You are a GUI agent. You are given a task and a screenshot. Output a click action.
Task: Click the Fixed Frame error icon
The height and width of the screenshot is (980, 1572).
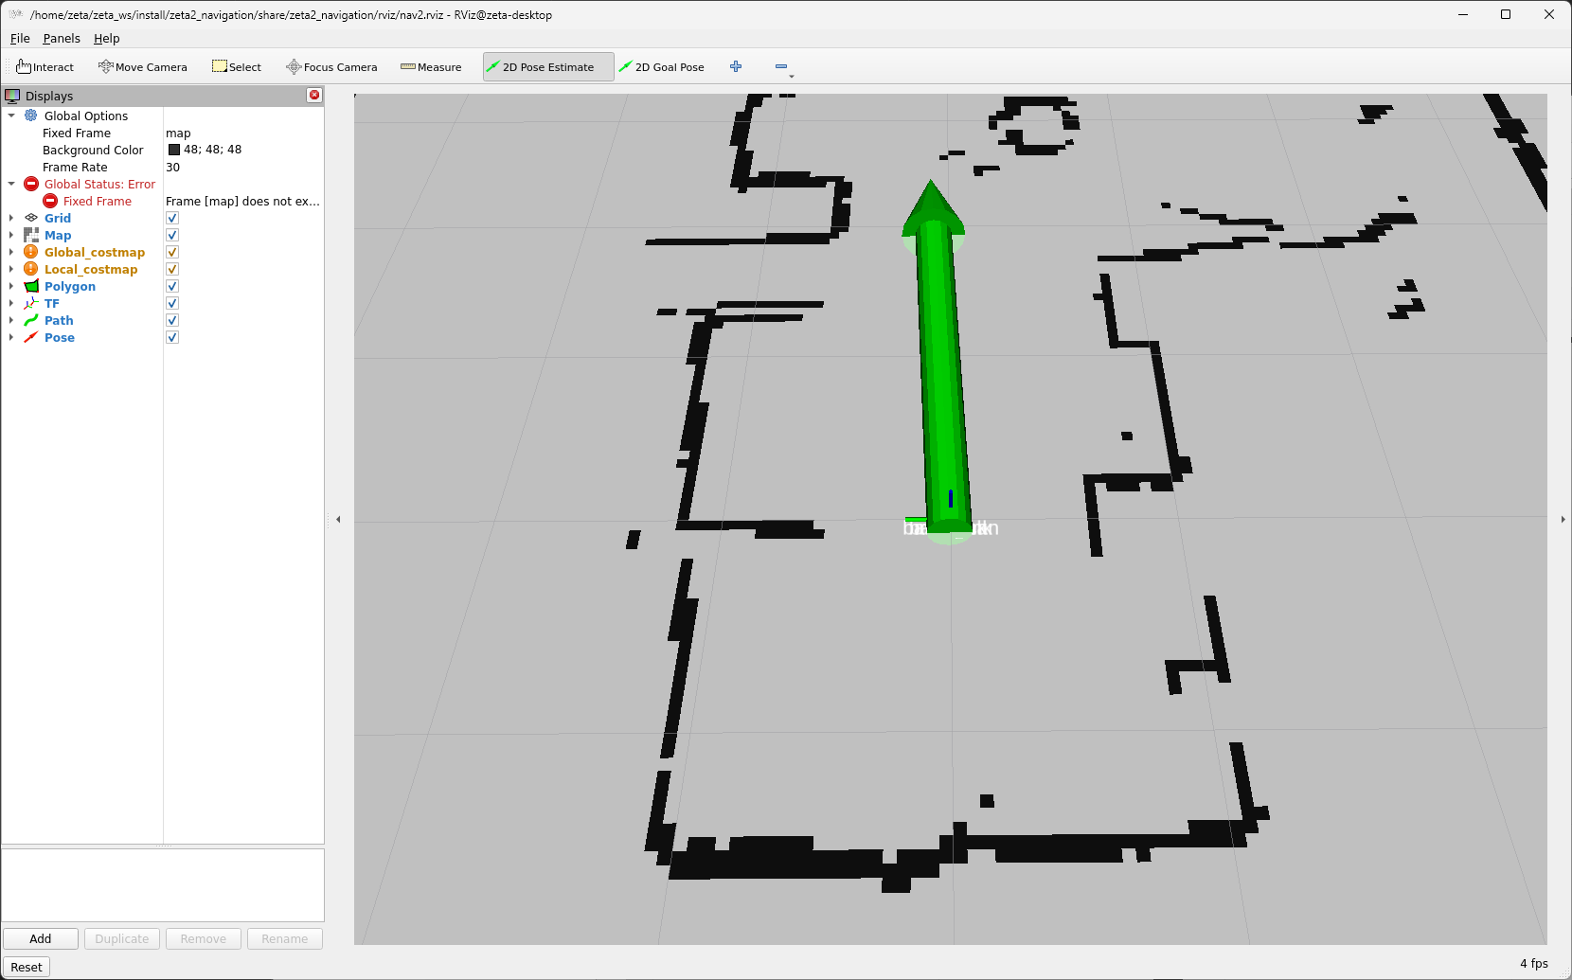(x=50, y=201)
